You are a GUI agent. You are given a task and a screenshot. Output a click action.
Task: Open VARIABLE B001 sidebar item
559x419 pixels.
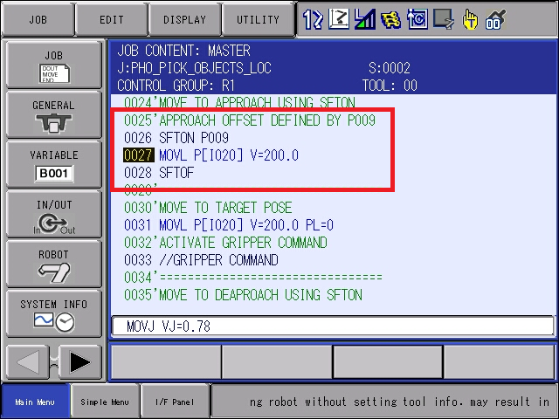coord(54,165)
